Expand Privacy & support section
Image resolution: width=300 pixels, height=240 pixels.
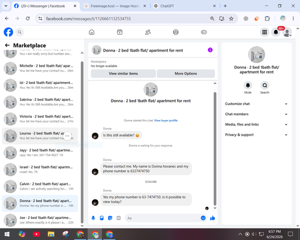[x=256, y=135]
